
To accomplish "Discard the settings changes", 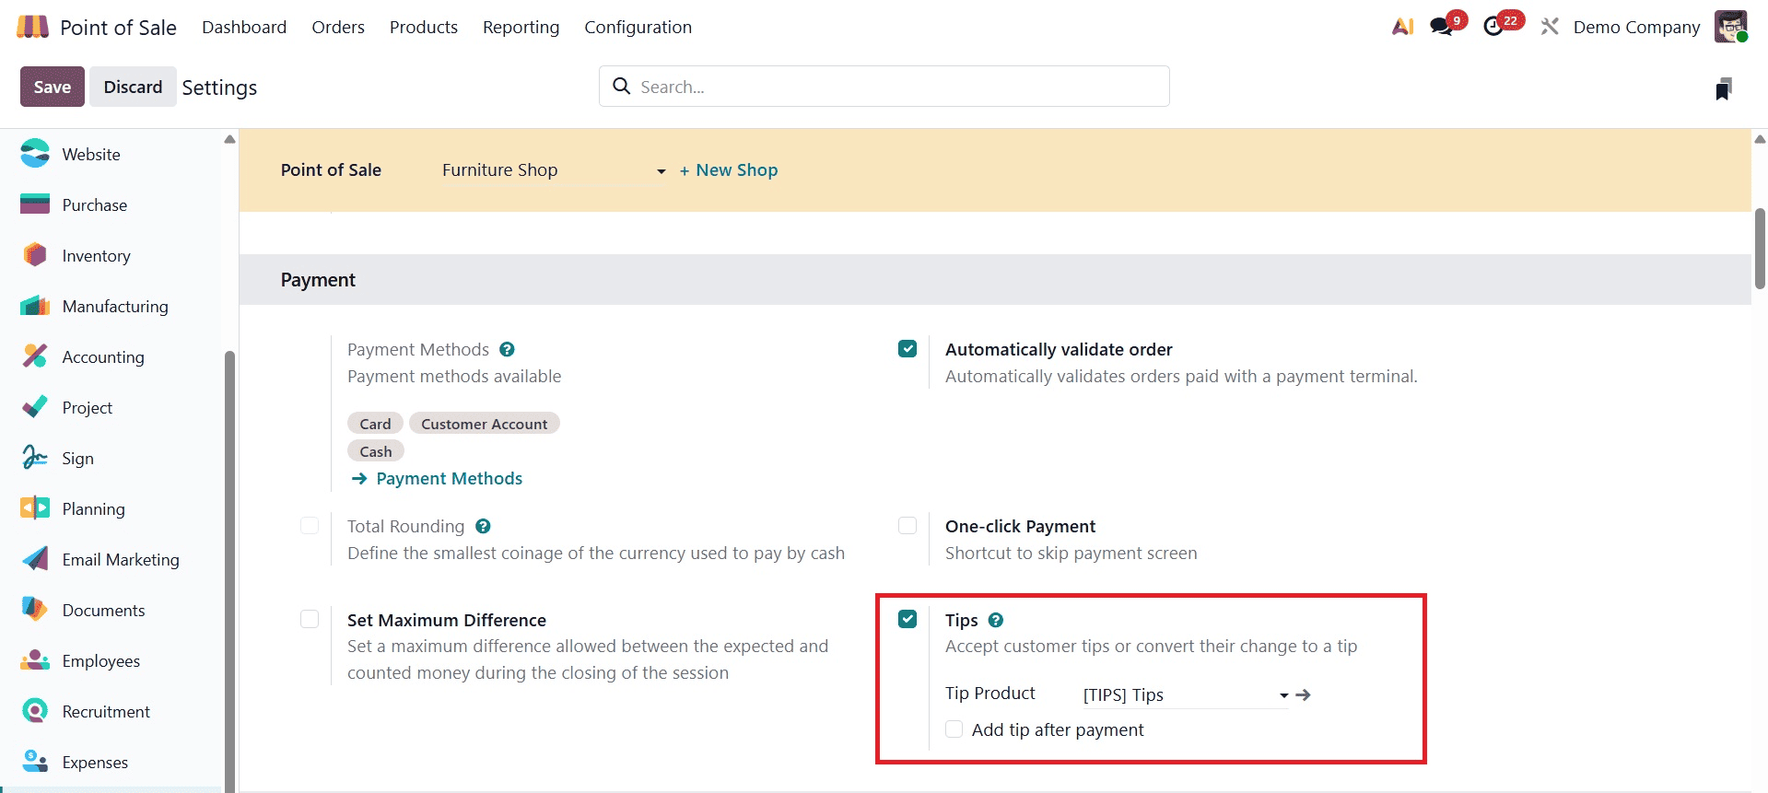I will coord(133,87).
